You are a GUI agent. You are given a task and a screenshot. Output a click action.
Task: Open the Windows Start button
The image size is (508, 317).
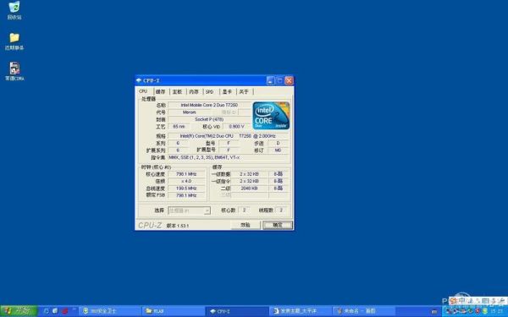pyautogui.click(x=19, y=311)
